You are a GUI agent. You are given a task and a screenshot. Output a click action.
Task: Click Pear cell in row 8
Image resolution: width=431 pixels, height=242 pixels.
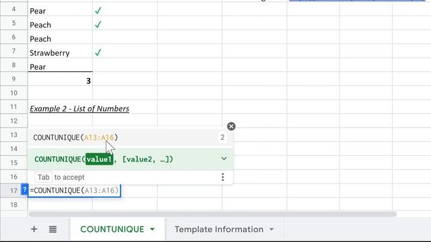click(x=60, y=65)
